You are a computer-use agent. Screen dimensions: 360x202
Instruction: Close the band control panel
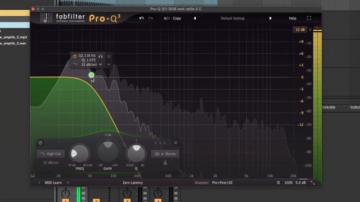point(175,143)
